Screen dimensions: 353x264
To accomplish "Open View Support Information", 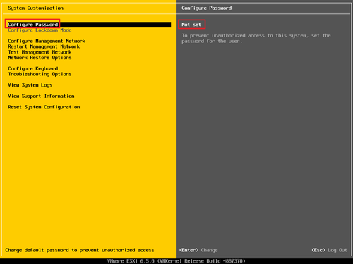I will (x=41, y=96).
